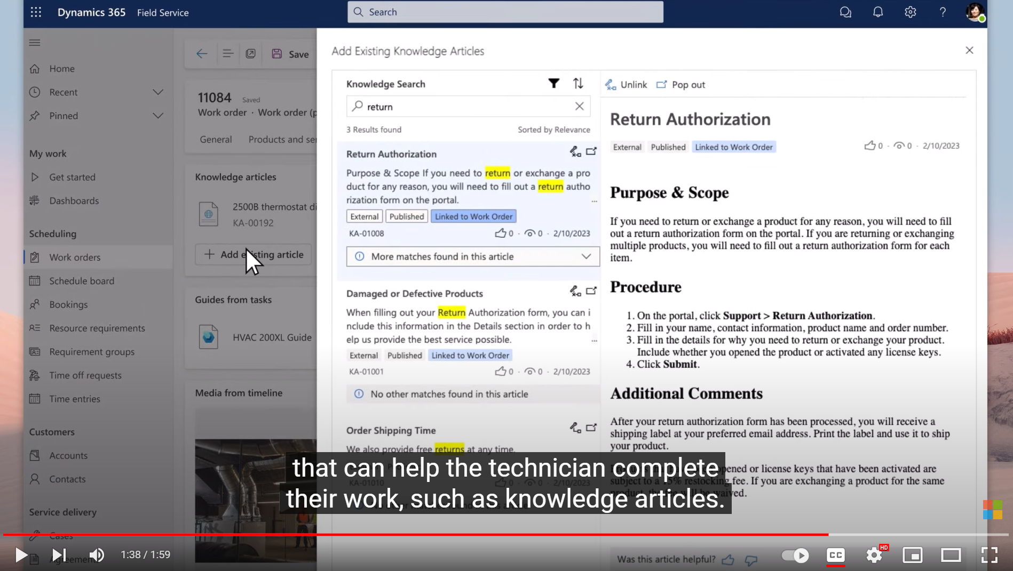Expand More matches found in this article
This screenshot has height=571, width=1013.
[585, 256]
